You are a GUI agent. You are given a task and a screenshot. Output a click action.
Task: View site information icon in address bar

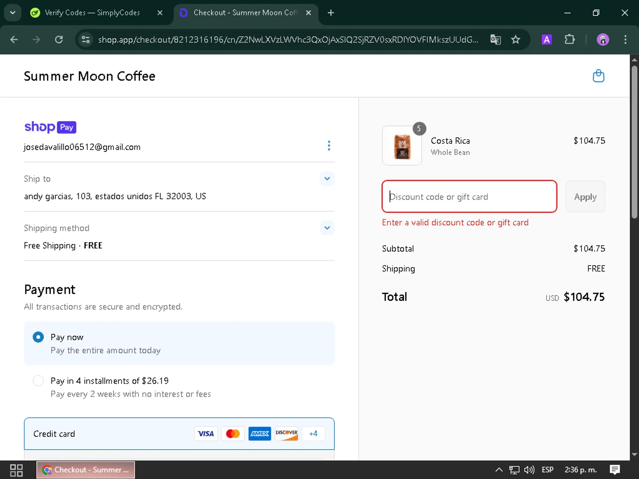tap(86, 40)
